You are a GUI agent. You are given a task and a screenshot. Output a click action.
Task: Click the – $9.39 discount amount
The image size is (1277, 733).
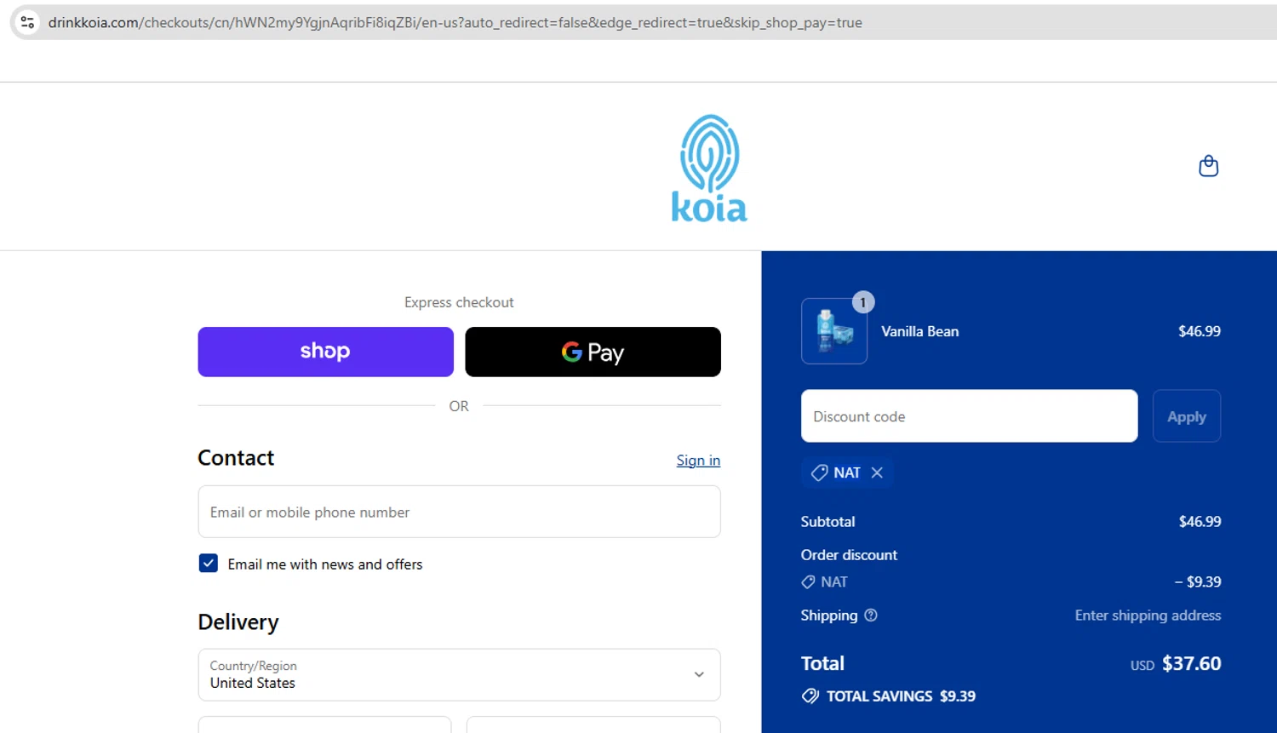[1198, 582]
